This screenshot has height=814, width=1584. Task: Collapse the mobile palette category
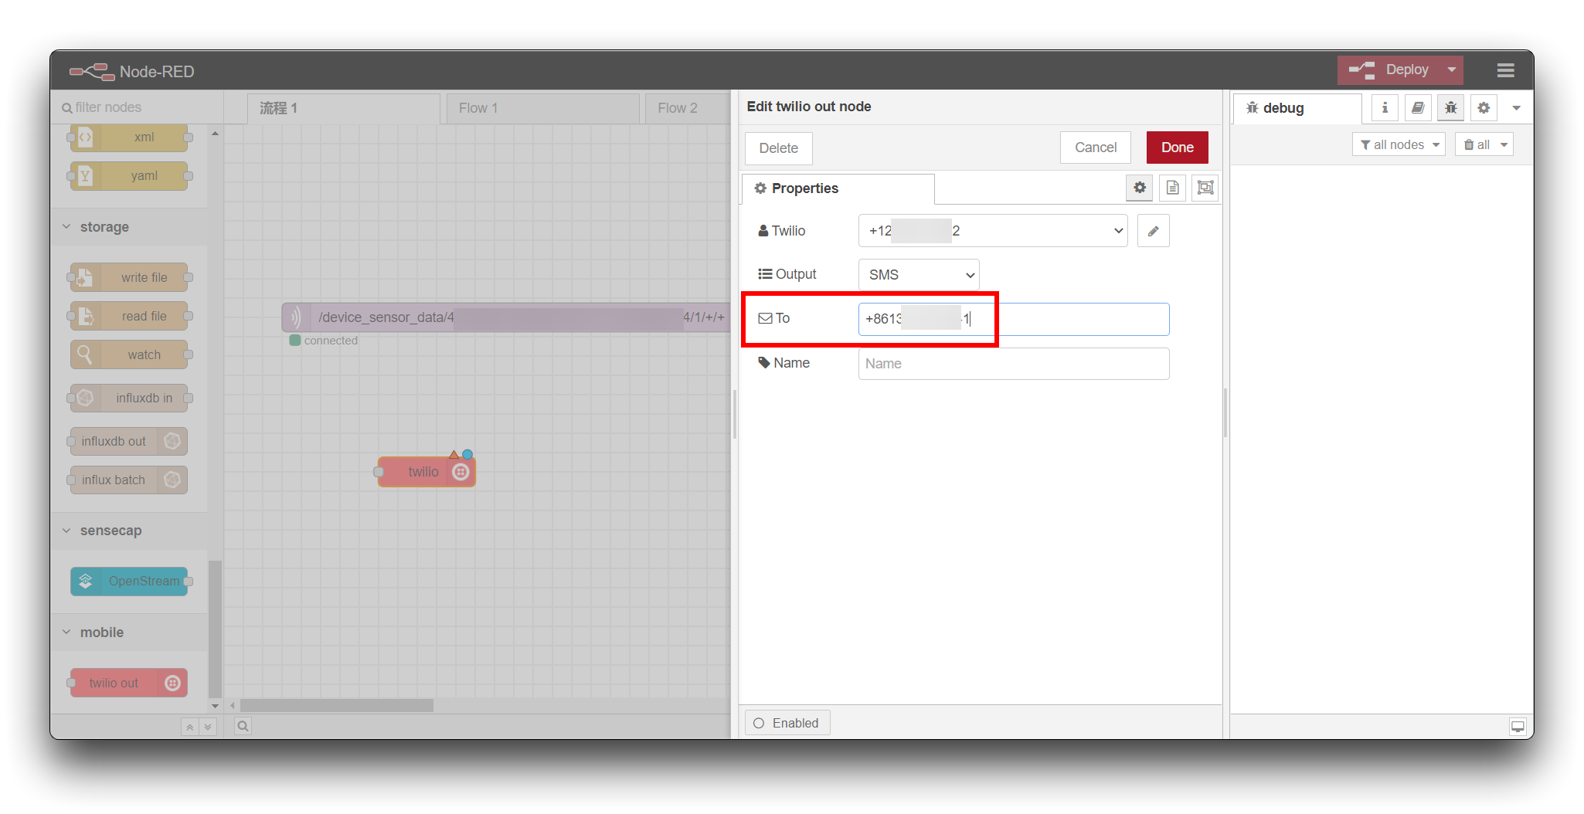[x=128, y=633]
